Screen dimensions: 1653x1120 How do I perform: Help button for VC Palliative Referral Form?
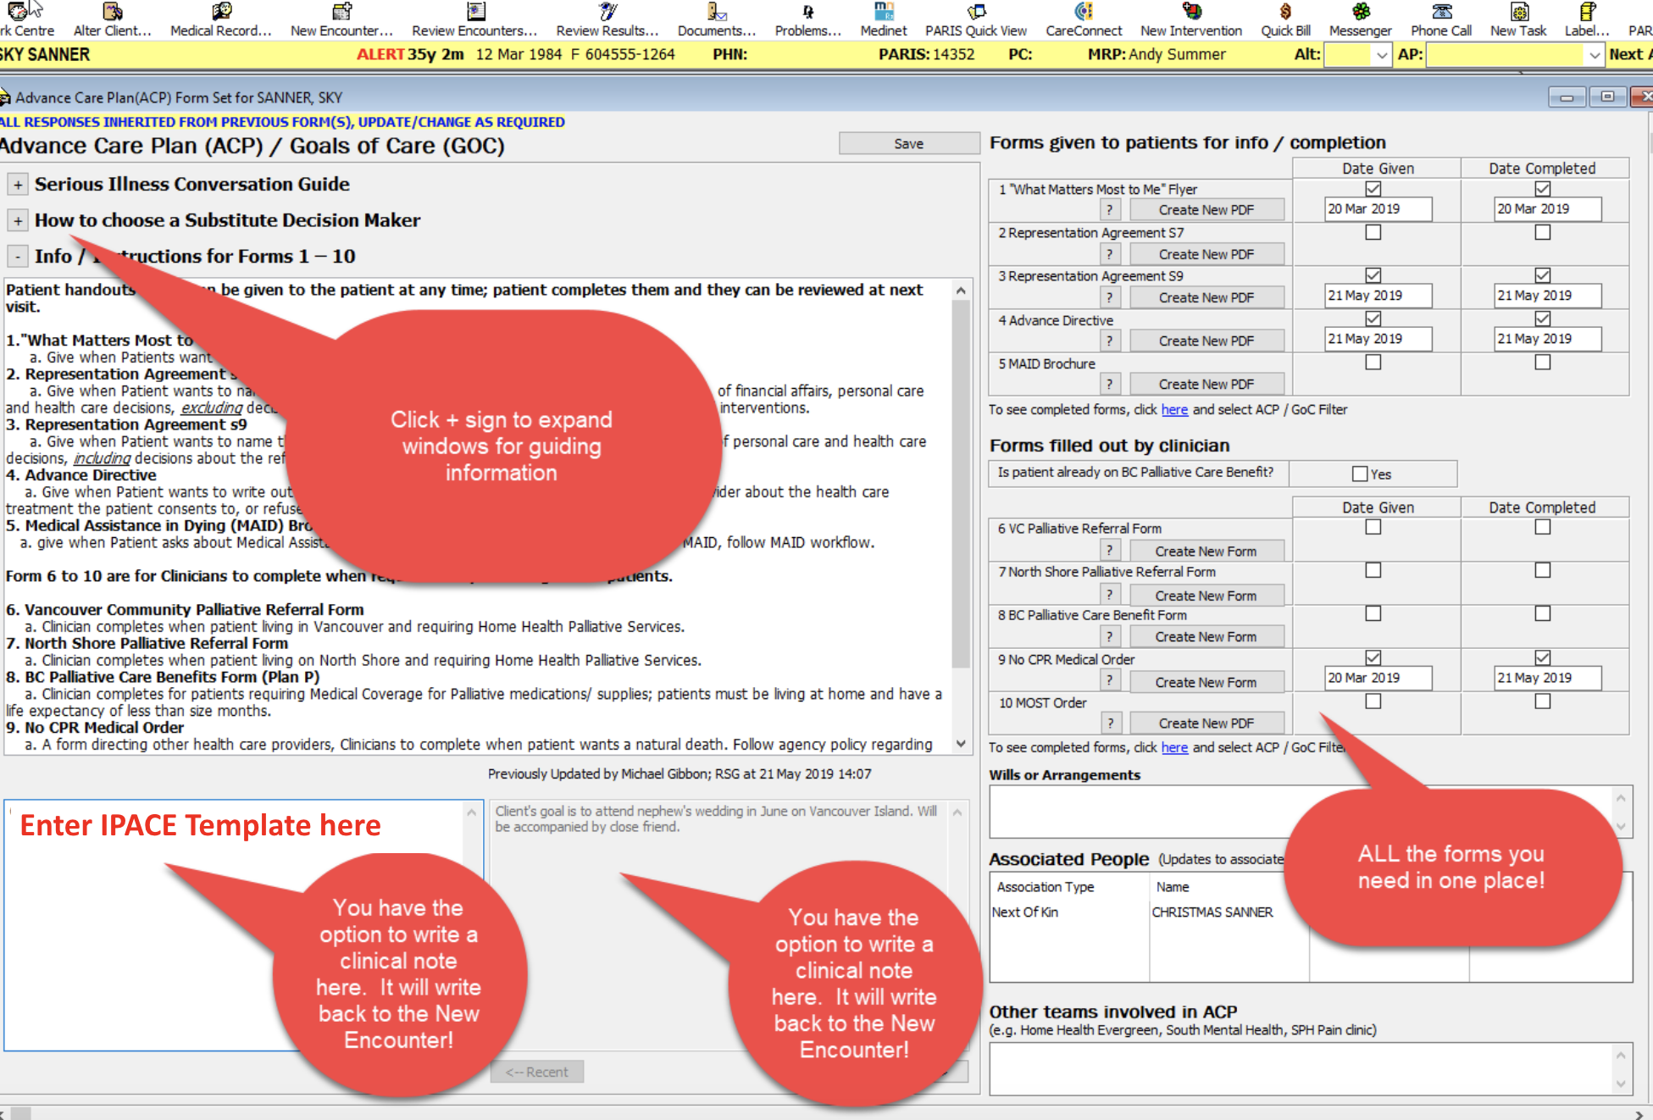(1109, 550)
